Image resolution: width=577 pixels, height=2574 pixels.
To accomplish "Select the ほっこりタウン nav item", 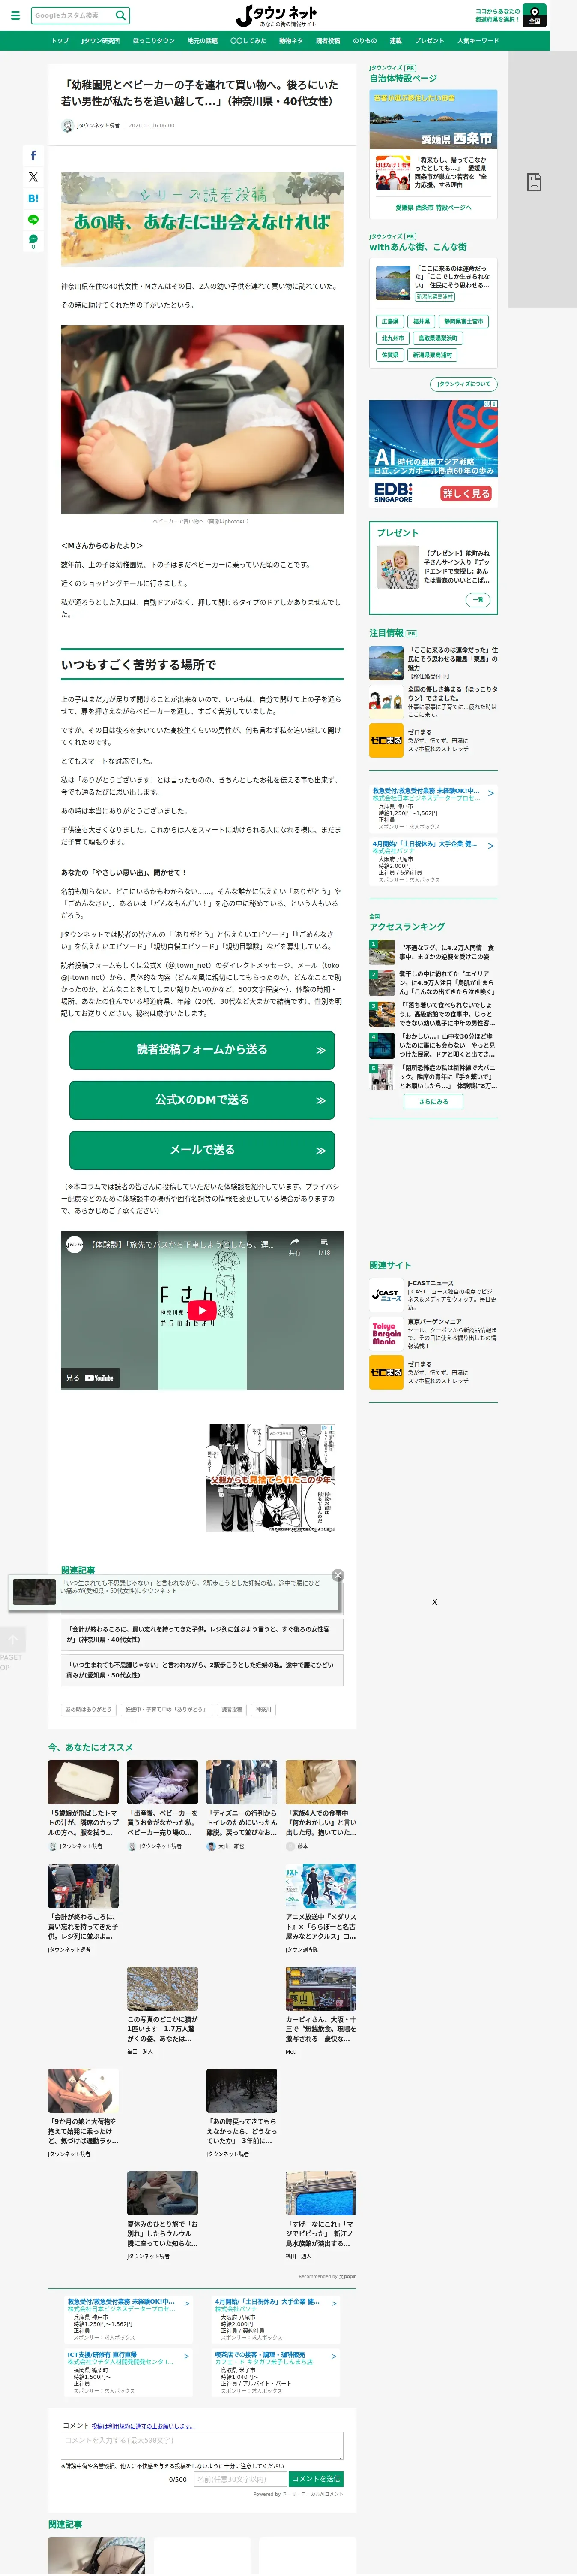I will coord(153,41).
